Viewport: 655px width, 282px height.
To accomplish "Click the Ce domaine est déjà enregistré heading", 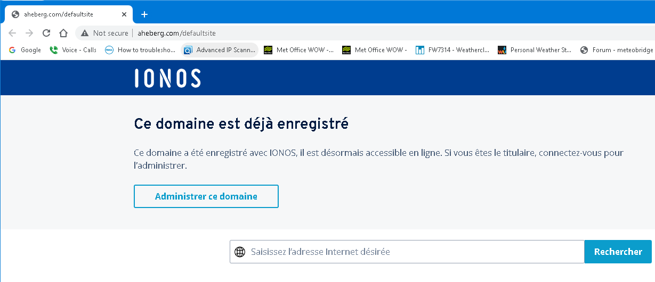I will [x=241, y=124].
